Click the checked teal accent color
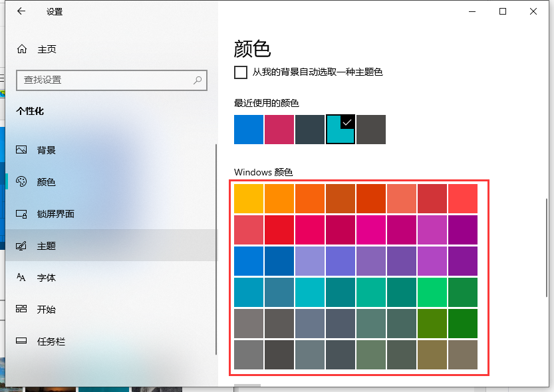 pyautogui.click(x=340, y=130)
